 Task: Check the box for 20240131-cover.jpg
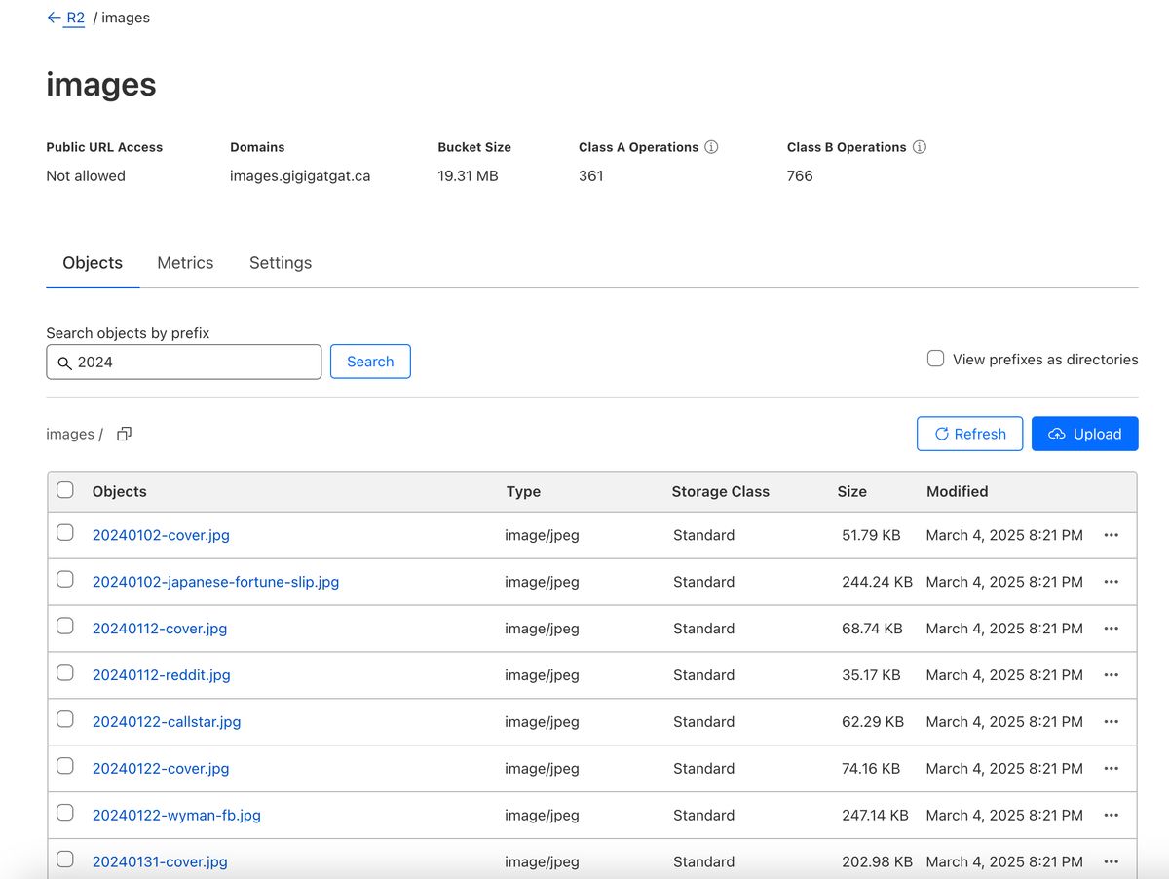(x=64, y=860)
